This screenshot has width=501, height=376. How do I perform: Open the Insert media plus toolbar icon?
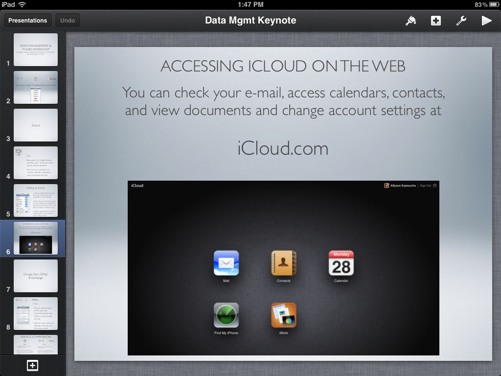435,20
